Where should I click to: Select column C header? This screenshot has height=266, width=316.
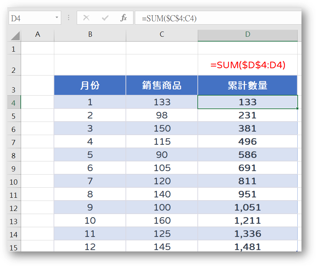click(x=162, y=35)
